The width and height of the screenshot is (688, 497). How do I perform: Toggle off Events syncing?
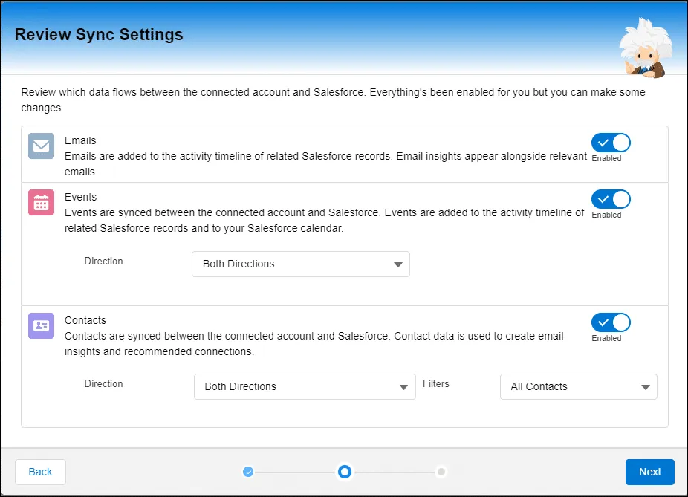click(610, 198)
